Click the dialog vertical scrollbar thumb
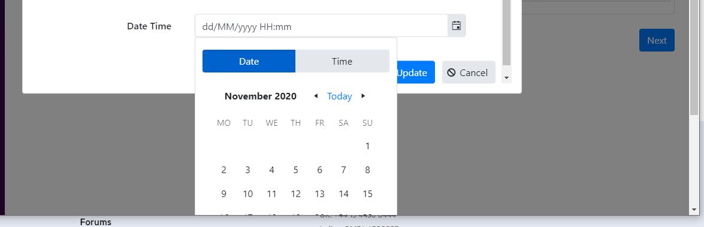 point(506,31)
